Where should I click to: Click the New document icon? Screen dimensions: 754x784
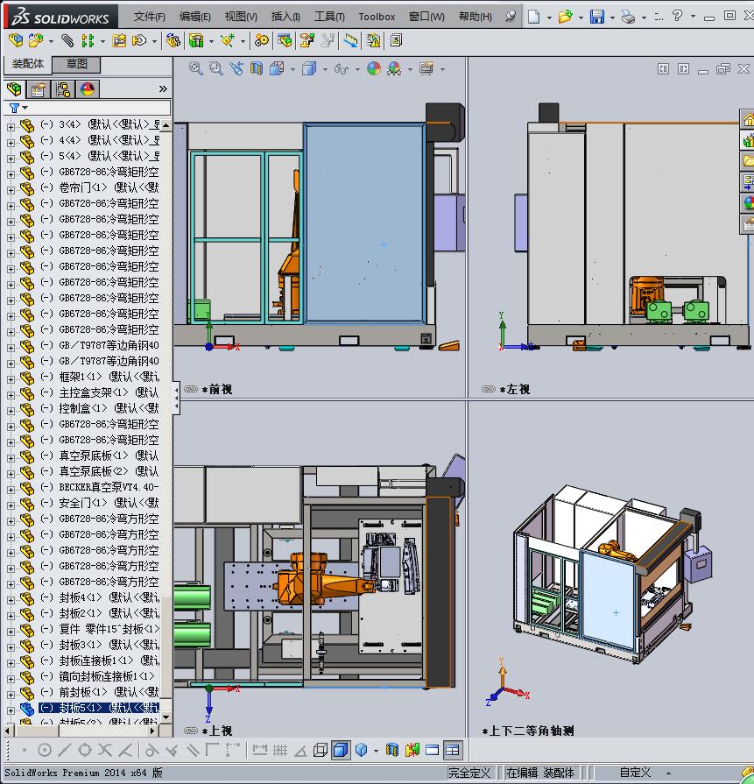(x=533, y=17)
